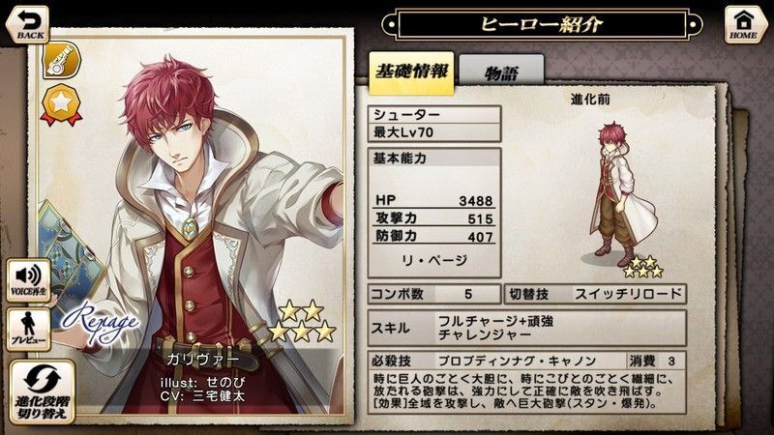Switch evolution stage with 進化段階切り替え
Viewport: 774px width, 435px height.
pyautogui.click(x=43, y=392)
